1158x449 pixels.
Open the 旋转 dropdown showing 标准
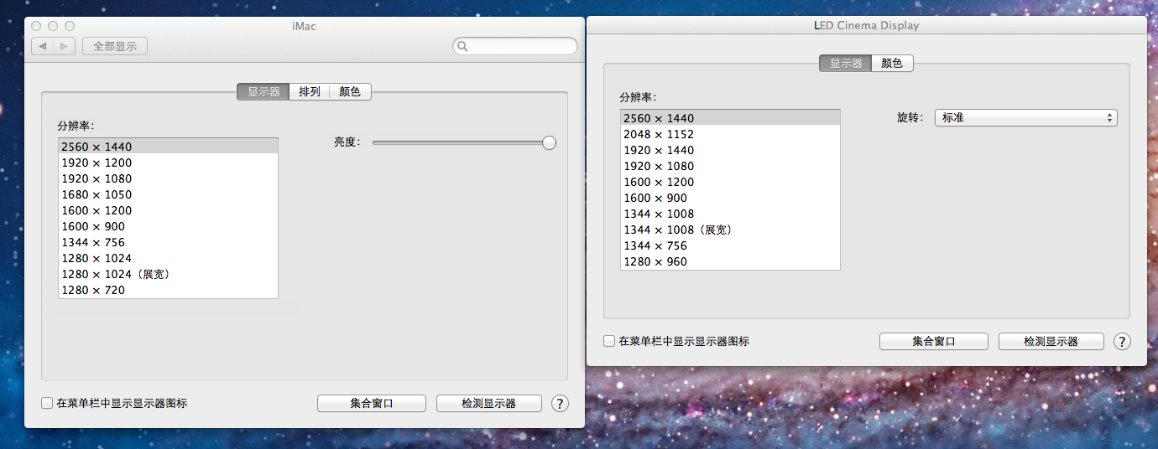point(1026,118)
